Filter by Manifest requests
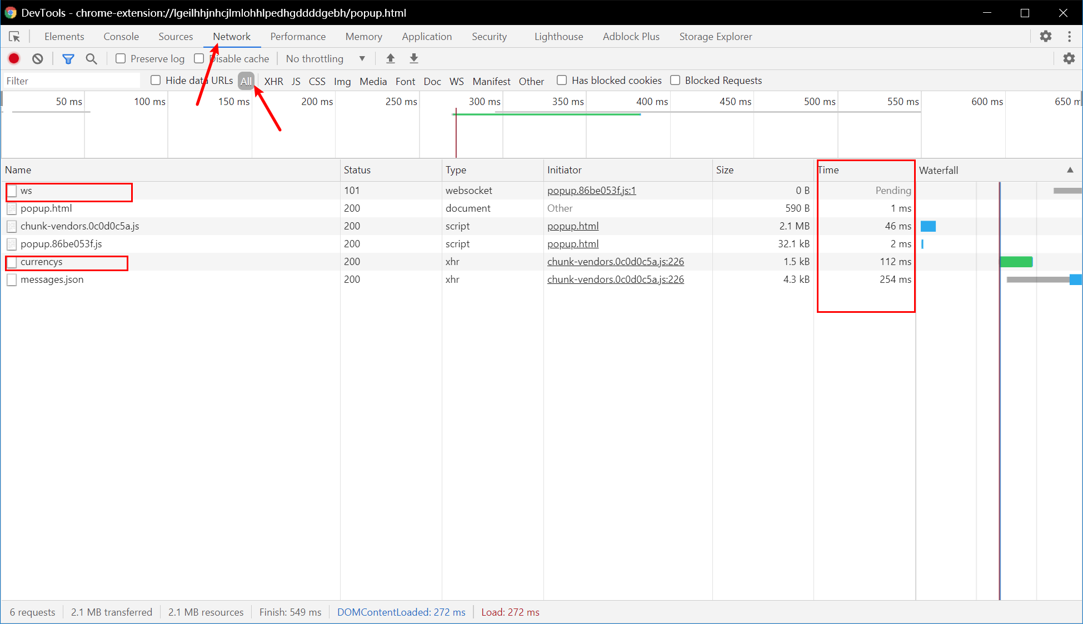The width and height of the screenshot is (1083, 624). [x=491, y=81]
